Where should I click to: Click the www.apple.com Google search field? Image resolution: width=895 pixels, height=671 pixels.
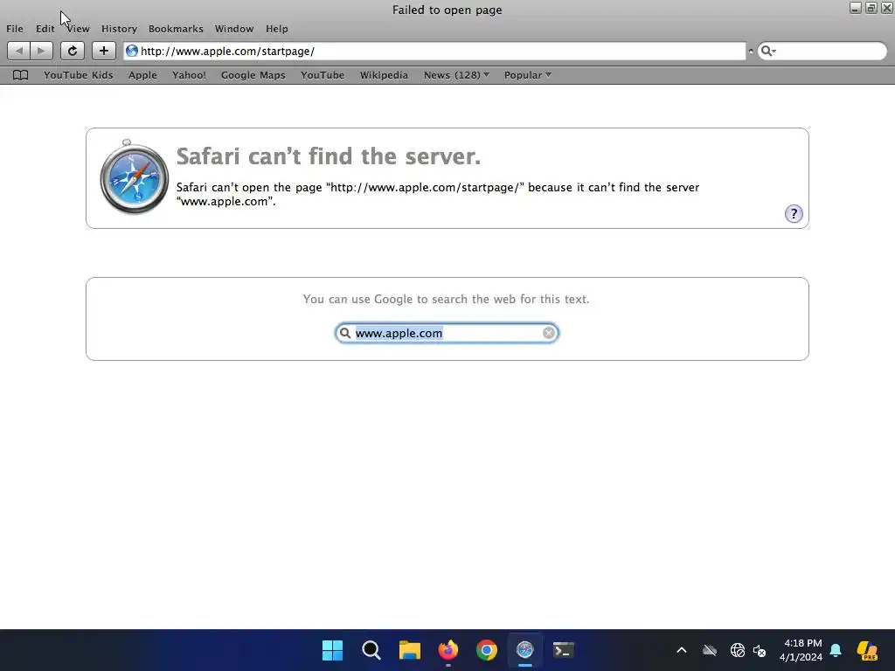[447, 333]
